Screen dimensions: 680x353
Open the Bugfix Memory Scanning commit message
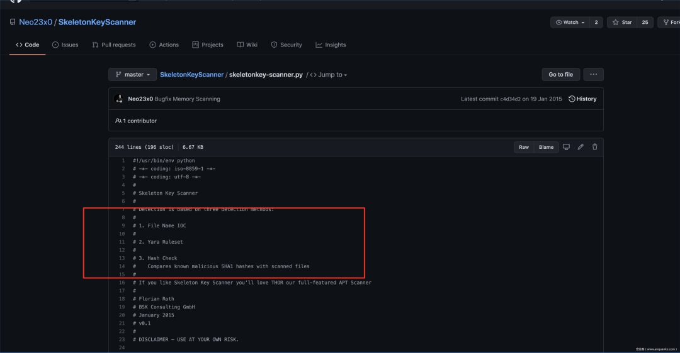tap(188, 99)
